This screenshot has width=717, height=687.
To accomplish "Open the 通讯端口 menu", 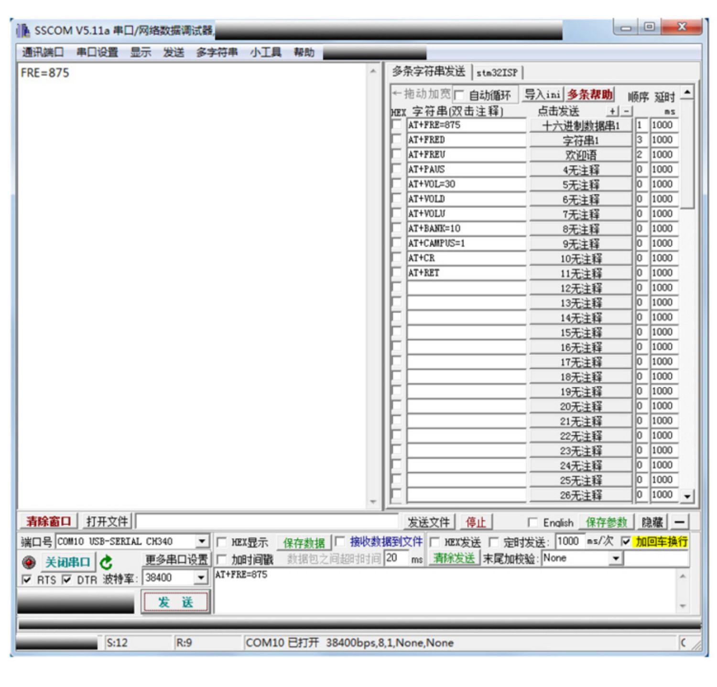I will [43, 52].
